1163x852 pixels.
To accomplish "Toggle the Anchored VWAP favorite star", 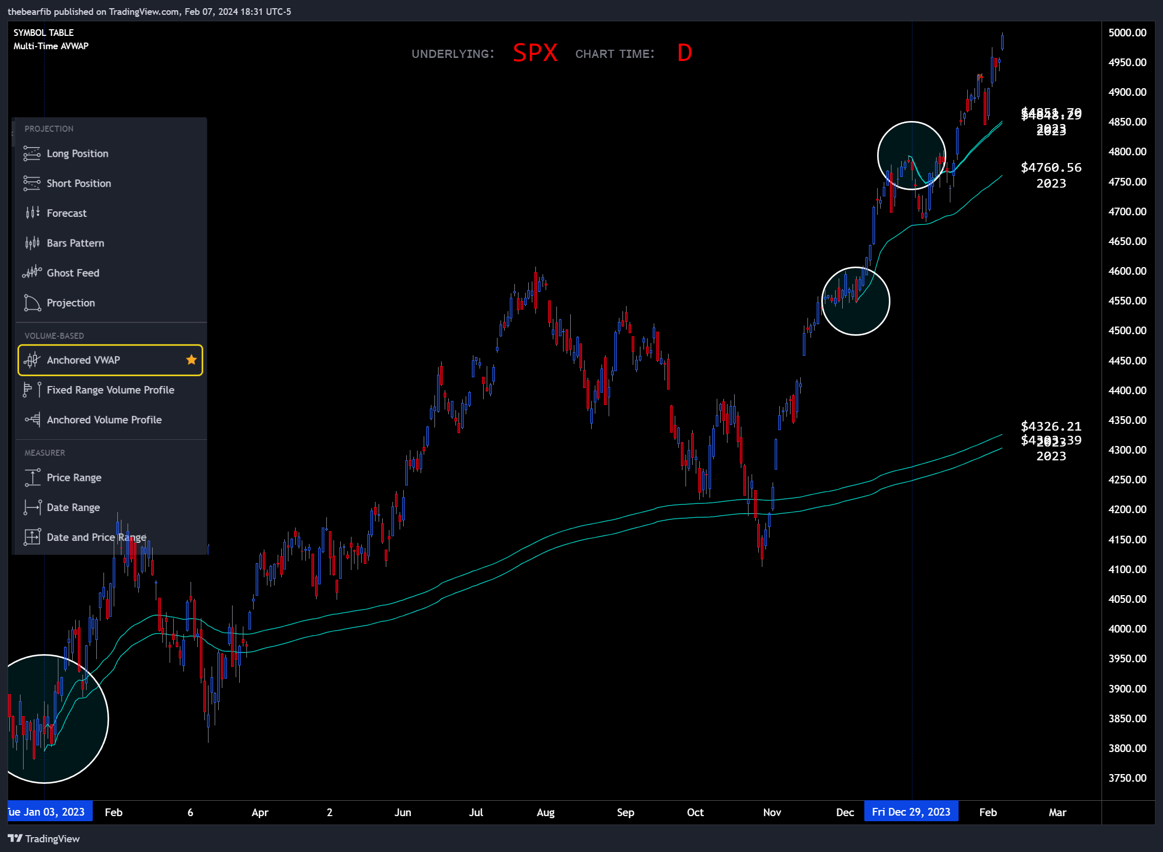I will click(x=191, y=360).
